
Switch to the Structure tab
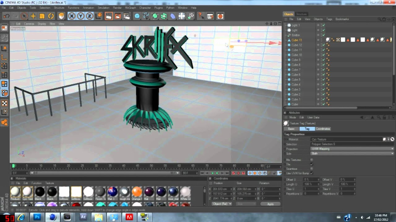pyautogui.click(x=301, y=14)
